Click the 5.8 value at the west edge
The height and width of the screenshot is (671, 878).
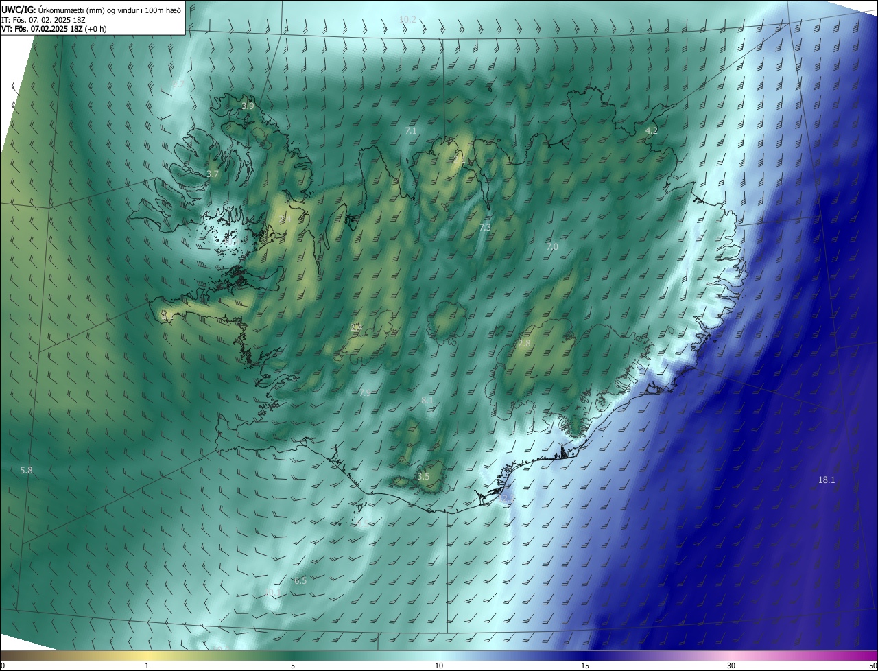pos(26,470)
